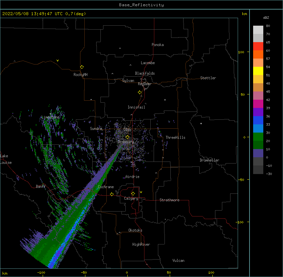Click the white plus marker north of Drumheller

(201, 123)
